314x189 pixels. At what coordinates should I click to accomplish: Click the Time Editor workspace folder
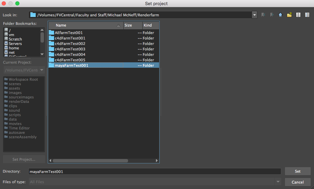(17, 128)
